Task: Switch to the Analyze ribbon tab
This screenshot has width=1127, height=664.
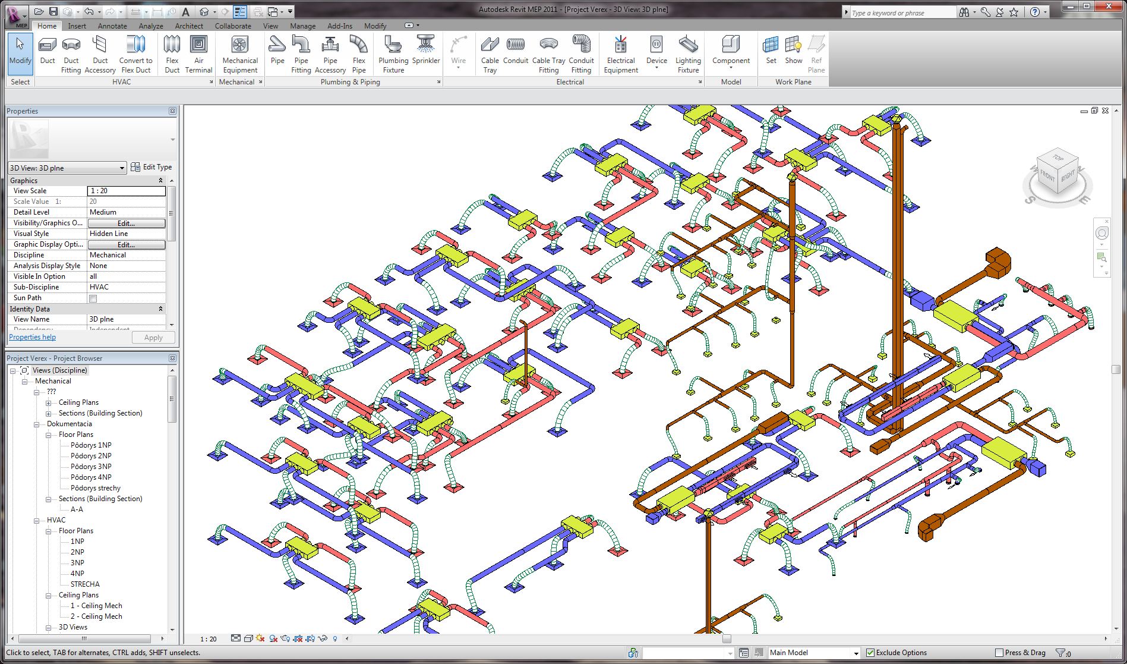Action: (x=151, y=26)
